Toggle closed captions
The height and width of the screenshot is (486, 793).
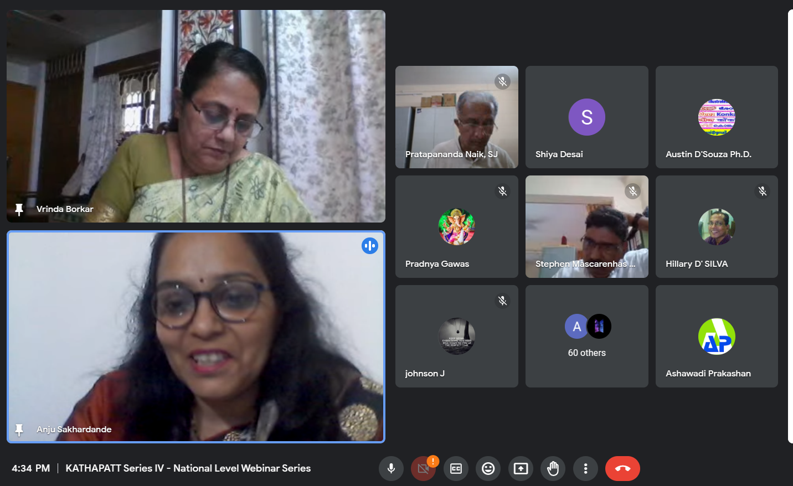click(x=456, y=469)
